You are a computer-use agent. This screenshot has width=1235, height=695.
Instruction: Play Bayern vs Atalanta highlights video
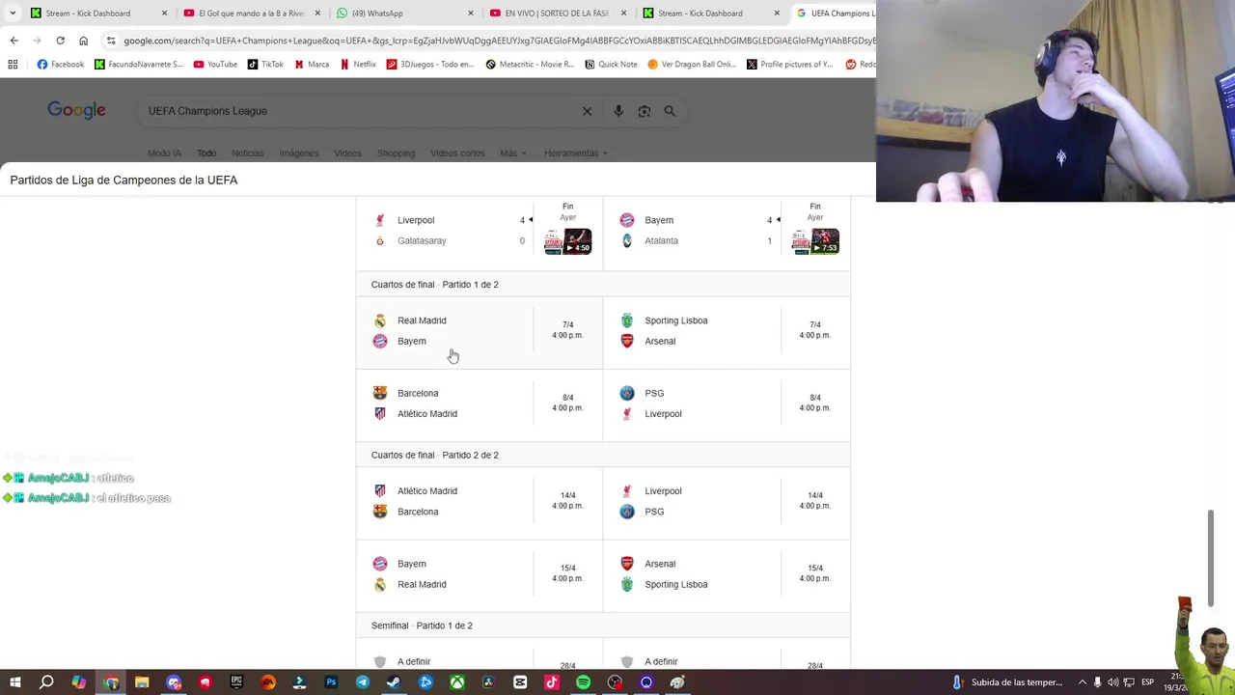815,241
